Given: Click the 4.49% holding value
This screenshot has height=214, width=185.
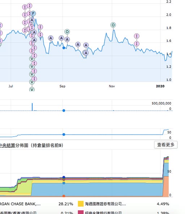Looking at the screenshot, I should click(x=163, y=204).
